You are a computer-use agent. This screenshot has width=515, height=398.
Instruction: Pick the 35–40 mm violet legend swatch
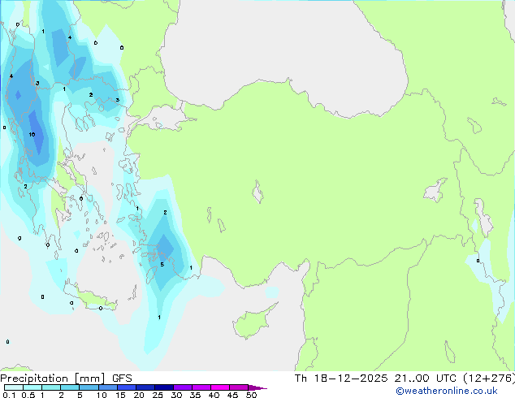click(x=201, y=387)
